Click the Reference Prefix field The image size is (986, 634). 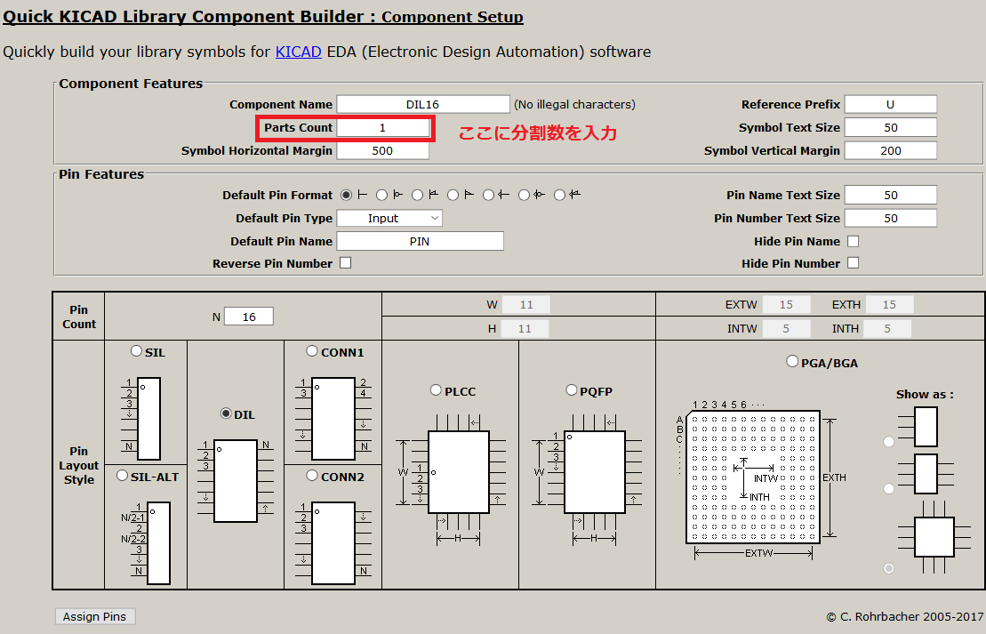point(890,104)
